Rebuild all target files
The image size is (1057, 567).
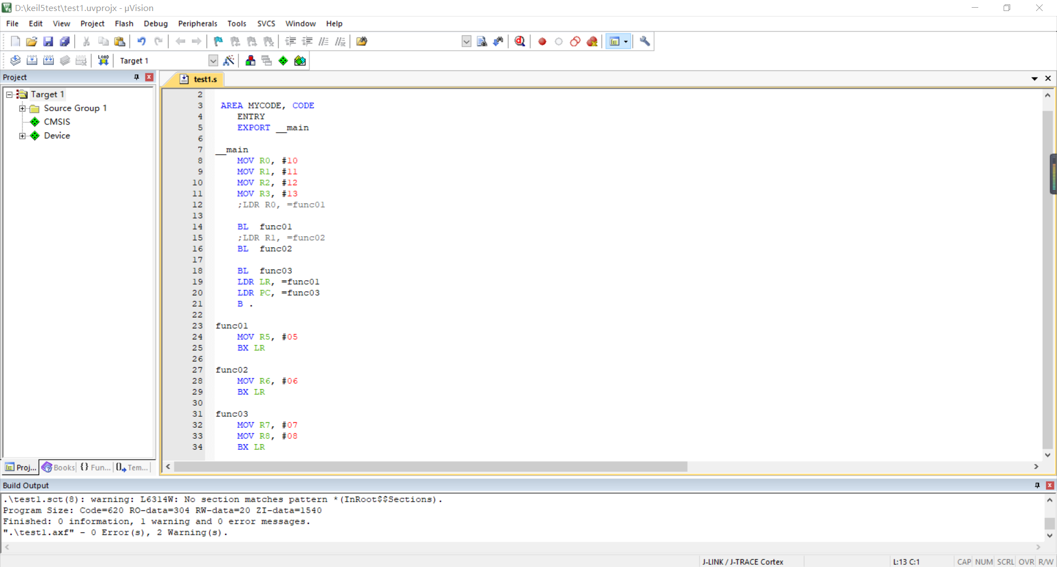tap(48, 61)
